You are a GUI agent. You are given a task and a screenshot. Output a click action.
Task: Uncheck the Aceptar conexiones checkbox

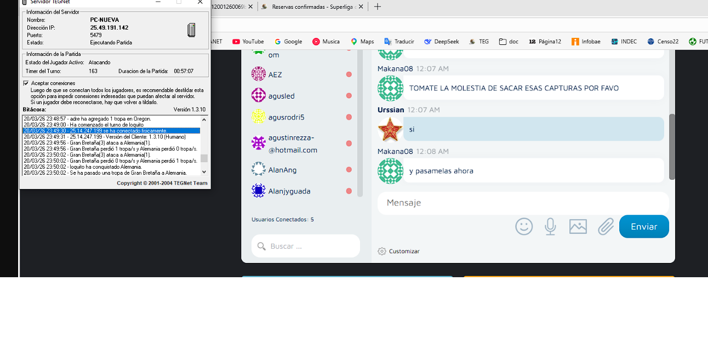coord(26,83)
